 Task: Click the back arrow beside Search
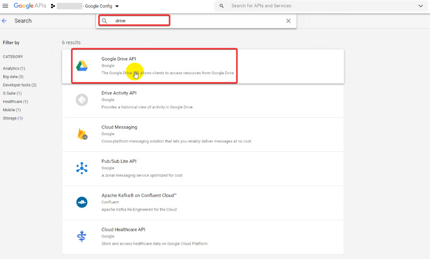click(4, 21)
